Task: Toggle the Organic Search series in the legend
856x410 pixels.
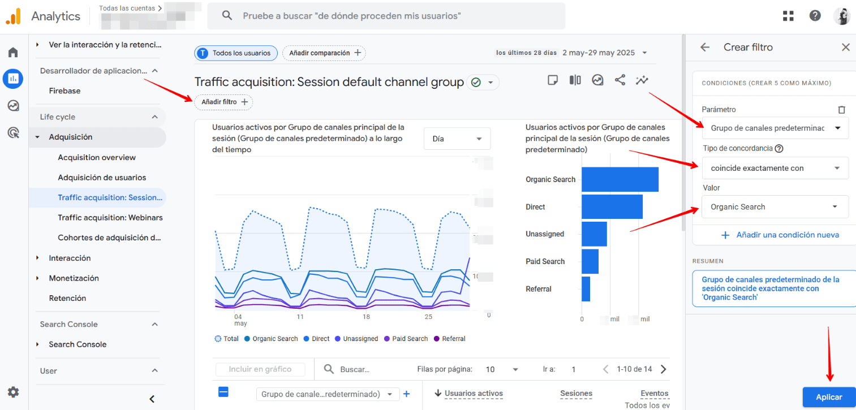Action: [271, 339]
